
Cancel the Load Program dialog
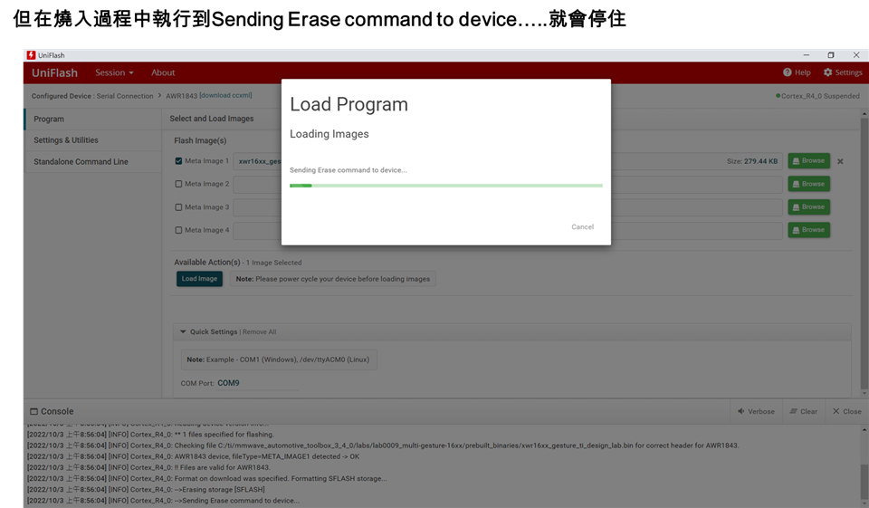pyautogui.click(x=582, y=226)
